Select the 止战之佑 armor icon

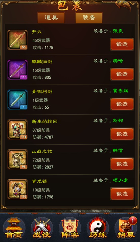17,159
